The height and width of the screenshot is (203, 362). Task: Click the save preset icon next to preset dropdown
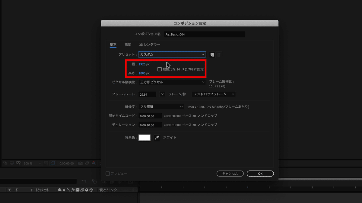[x=212, y=55]
